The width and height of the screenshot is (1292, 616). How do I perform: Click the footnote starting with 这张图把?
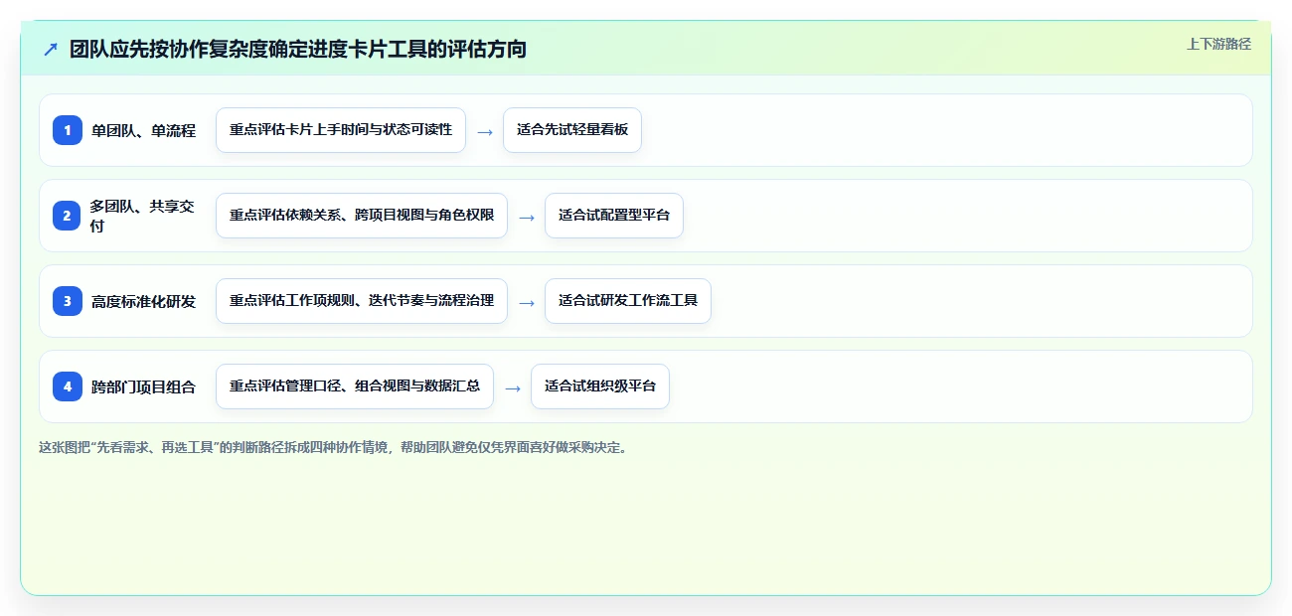(x=333, y=447)
